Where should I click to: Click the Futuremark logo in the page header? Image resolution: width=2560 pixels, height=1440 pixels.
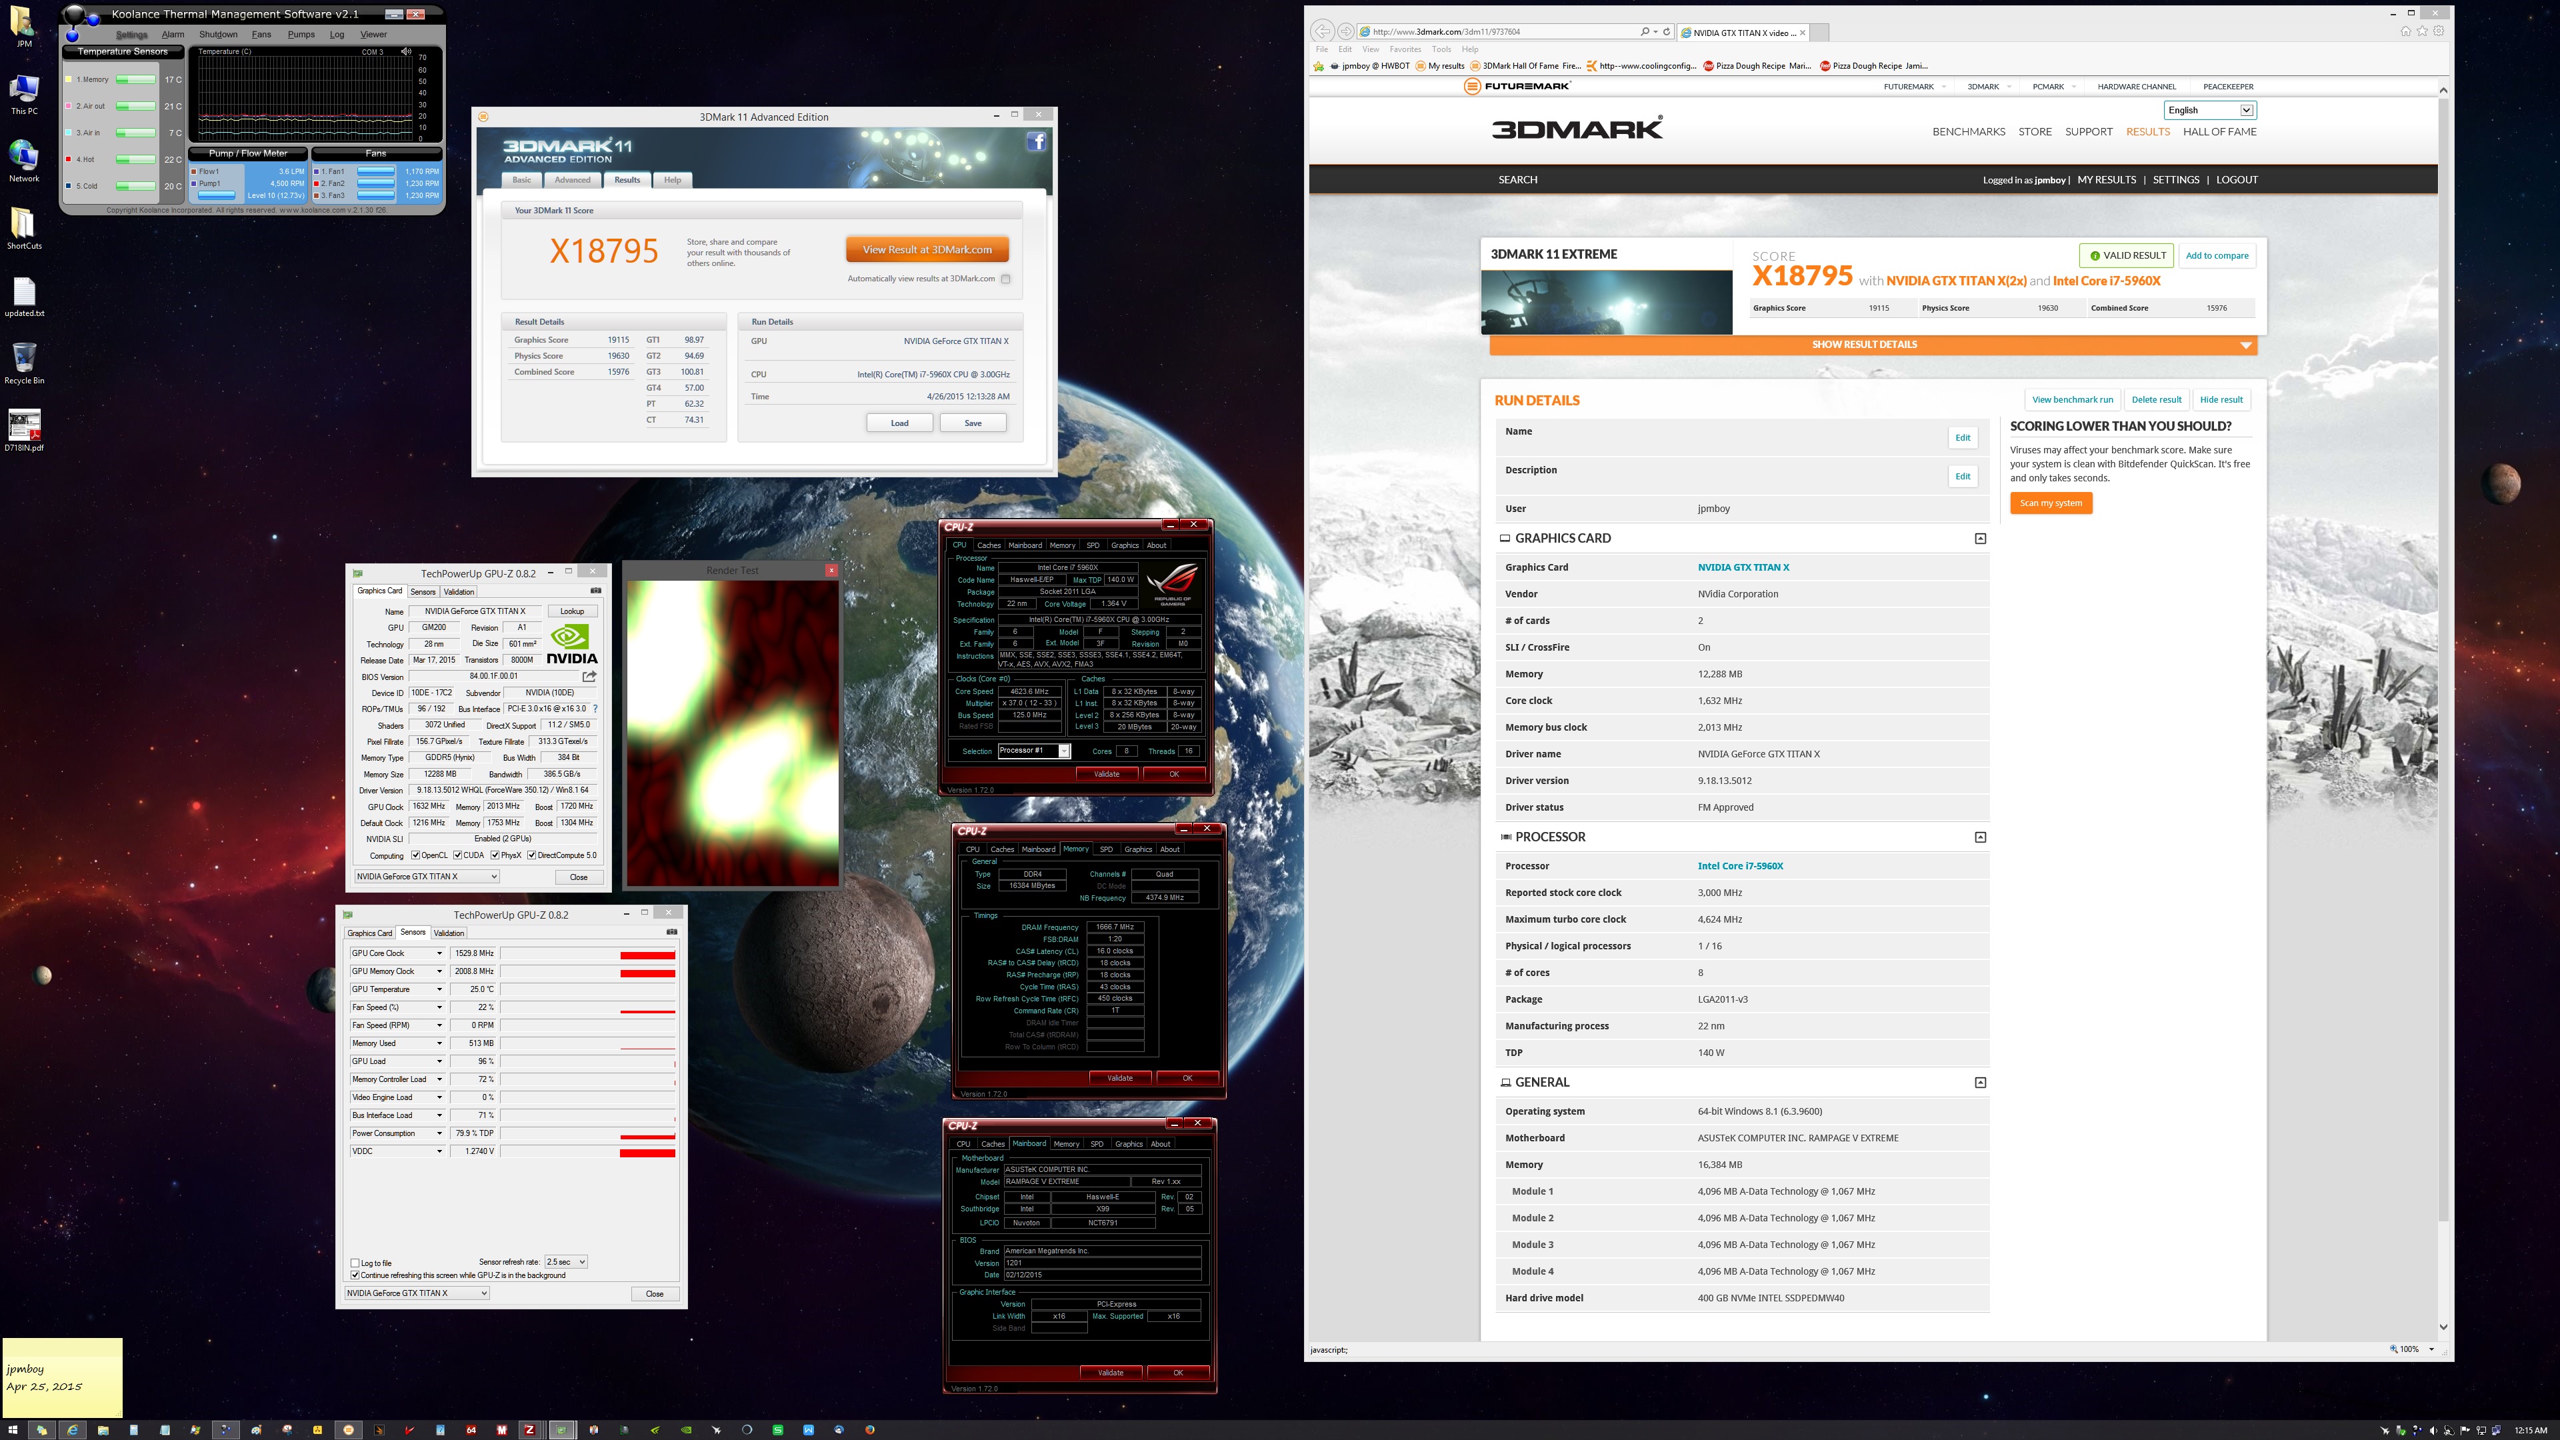coord(1517,87)
